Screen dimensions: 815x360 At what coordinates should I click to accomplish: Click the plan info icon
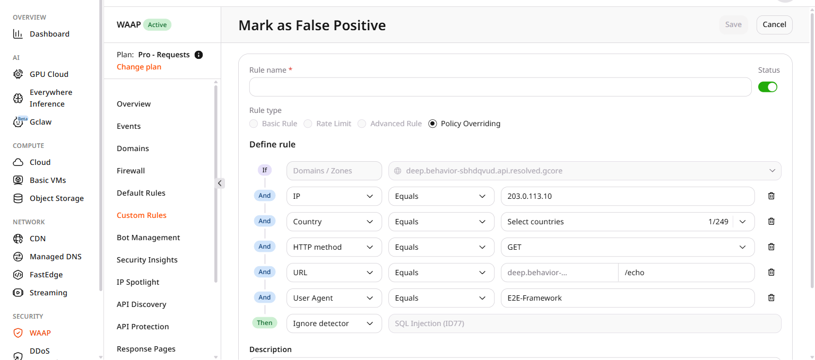click(199, 55)
